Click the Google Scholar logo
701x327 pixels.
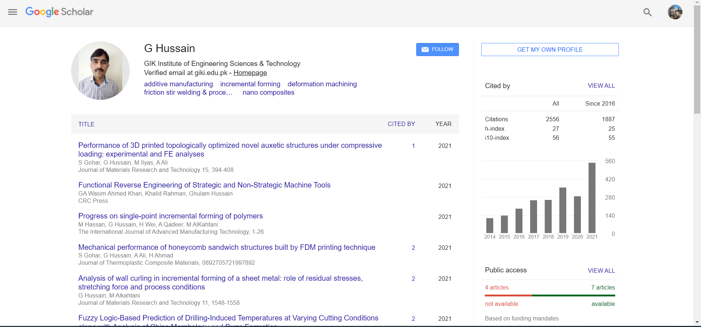pos(60,12)
